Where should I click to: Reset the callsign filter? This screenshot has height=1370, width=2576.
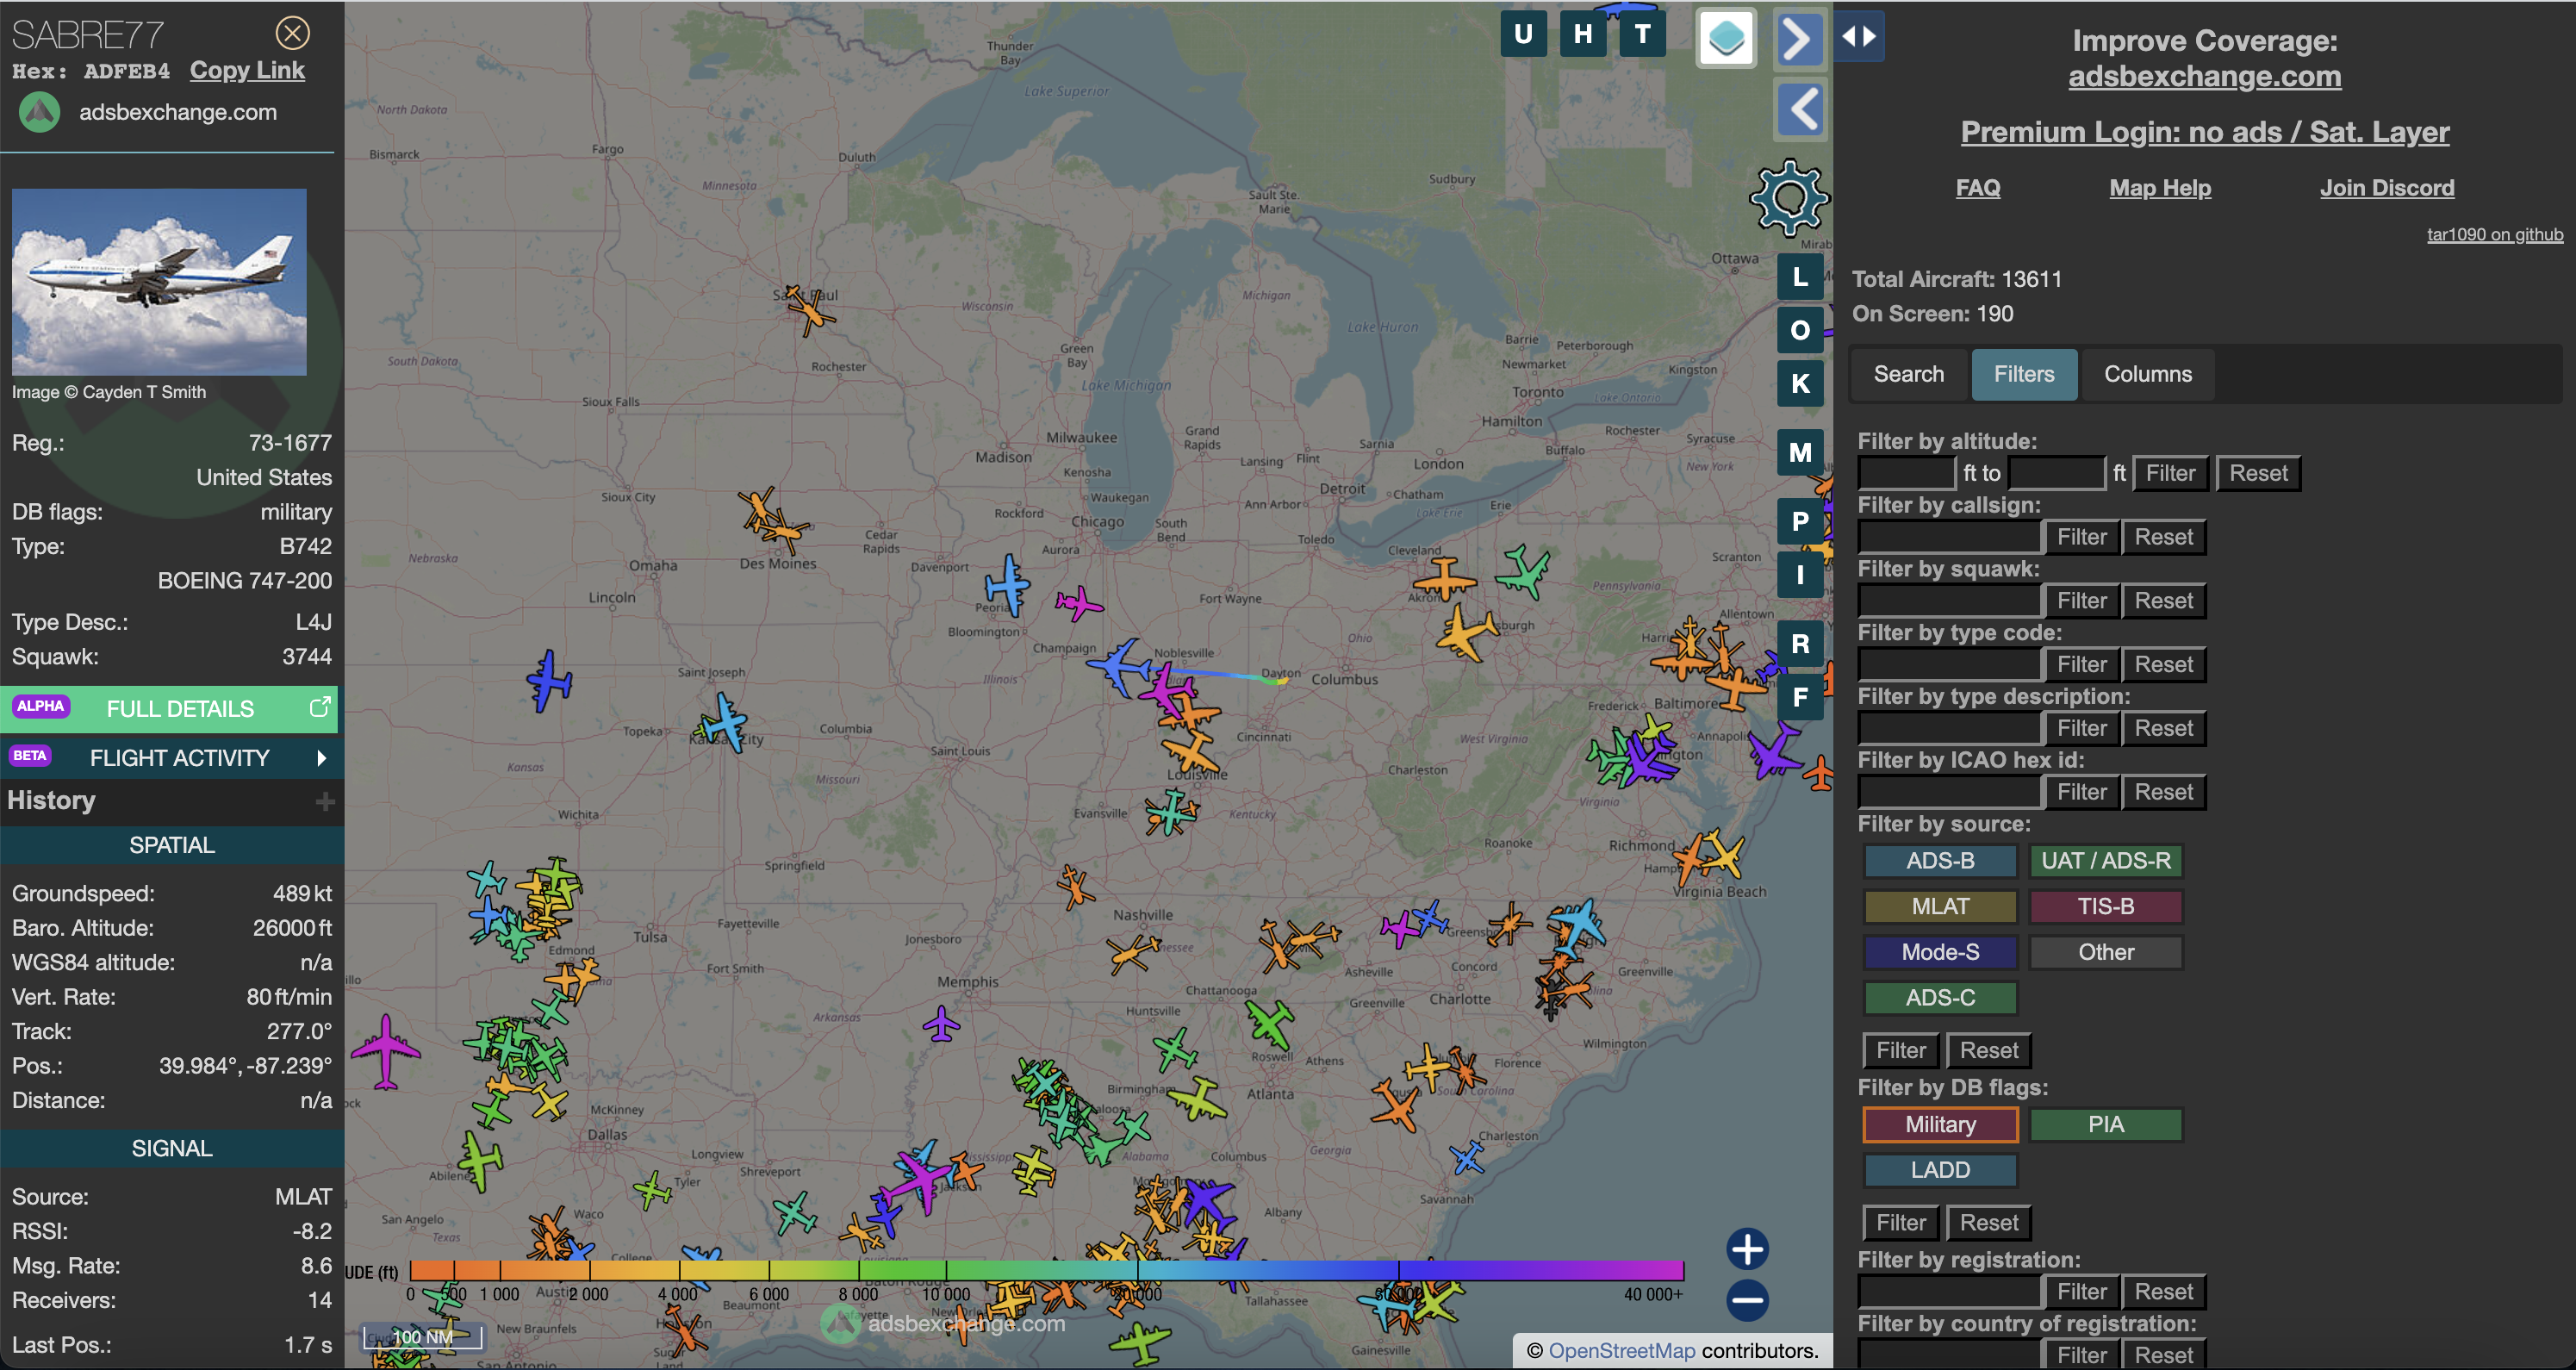point(2163,537)
